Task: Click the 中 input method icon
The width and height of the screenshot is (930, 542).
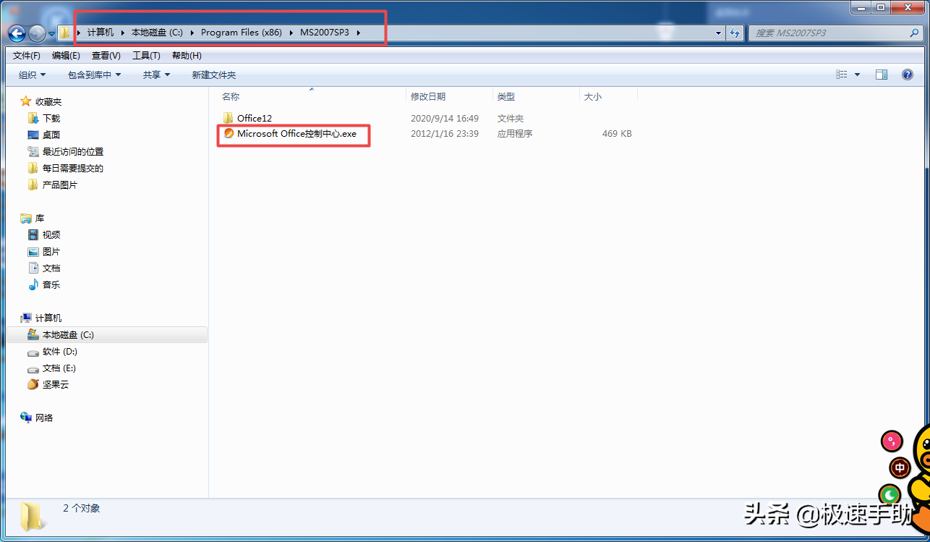Action: pyautogui.click(x=900, y=467)
